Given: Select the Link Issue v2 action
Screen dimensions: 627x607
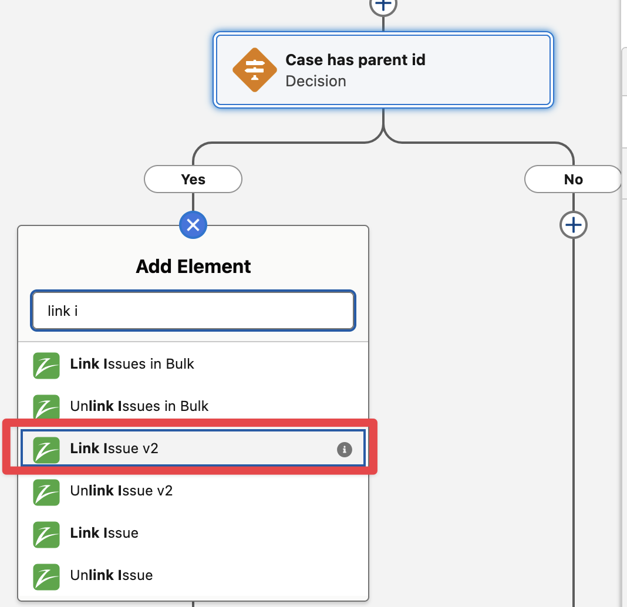Looking at the screenshot, I should click(x=114, y=449).
